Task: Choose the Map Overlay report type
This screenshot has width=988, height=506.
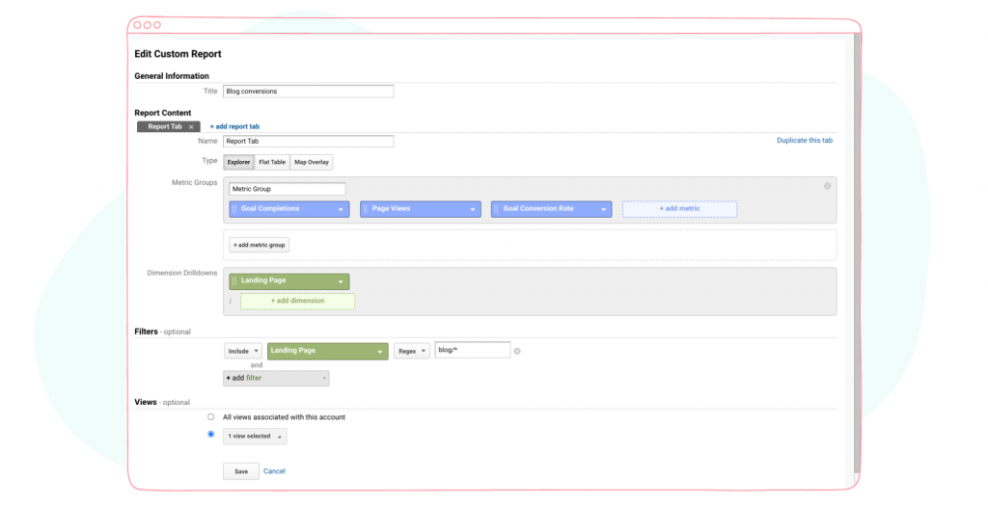Action: coord(312,162)
